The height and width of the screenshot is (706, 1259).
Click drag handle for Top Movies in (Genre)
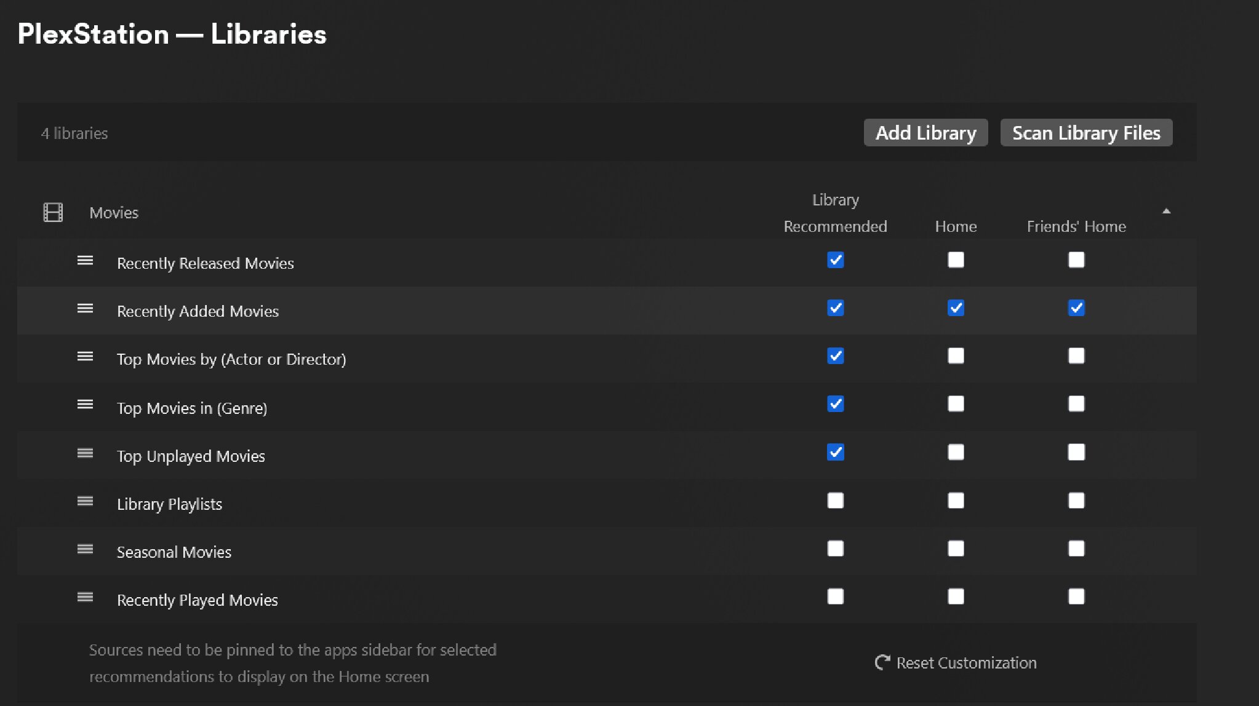85,405
